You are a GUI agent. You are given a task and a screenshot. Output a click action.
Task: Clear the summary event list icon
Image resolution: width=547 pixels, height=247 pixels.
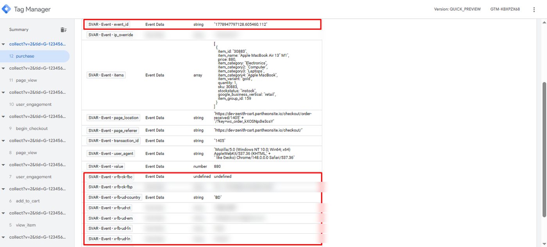[x=63, y=30]
